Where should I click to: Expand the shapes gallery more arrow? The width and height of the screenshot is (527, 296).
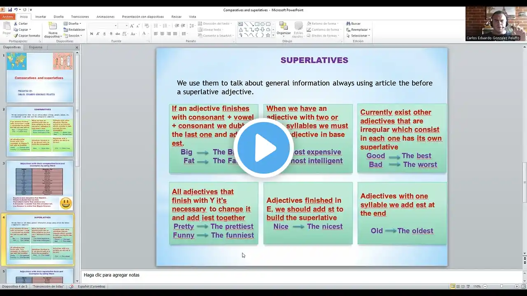273,35
